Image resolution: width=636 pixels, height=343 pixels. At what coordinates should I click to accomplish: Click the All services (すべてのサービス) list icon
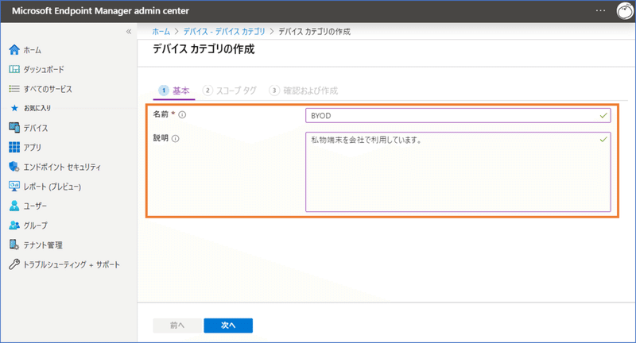click(x=14, y=89)
